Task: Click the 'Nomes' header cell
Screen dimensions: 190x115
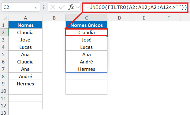Action: pyautogui.click(x=25, y=25)
